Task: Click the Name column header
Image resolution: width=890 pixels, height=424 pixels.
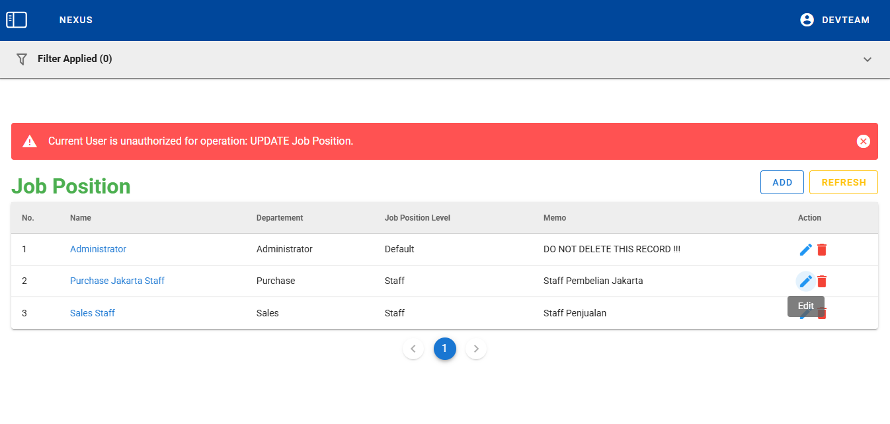Action: (x=81, y=218)
